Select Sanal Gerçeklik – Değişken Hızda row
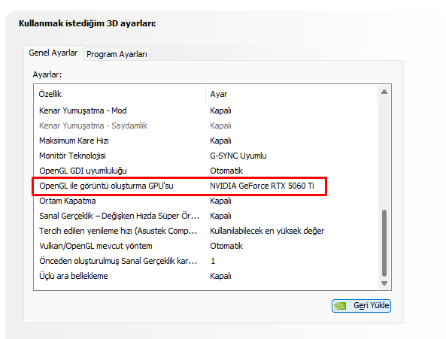The height and width of the screenshot is (339, 446). click(206, 216)
